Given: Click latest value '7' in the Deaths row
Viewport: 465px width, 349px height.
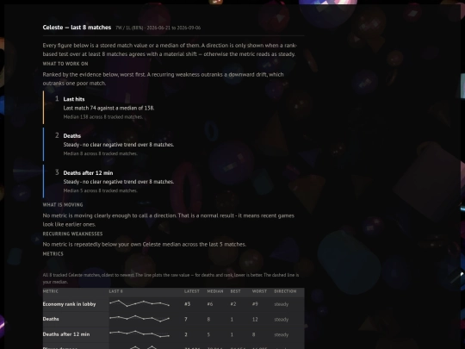Looking at the screenshot, I should (x=186, y=320).
